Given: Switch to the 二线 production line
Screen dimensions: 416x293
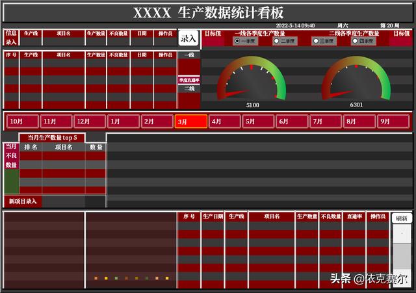Looking at the screenshot, I should (188, 88).
